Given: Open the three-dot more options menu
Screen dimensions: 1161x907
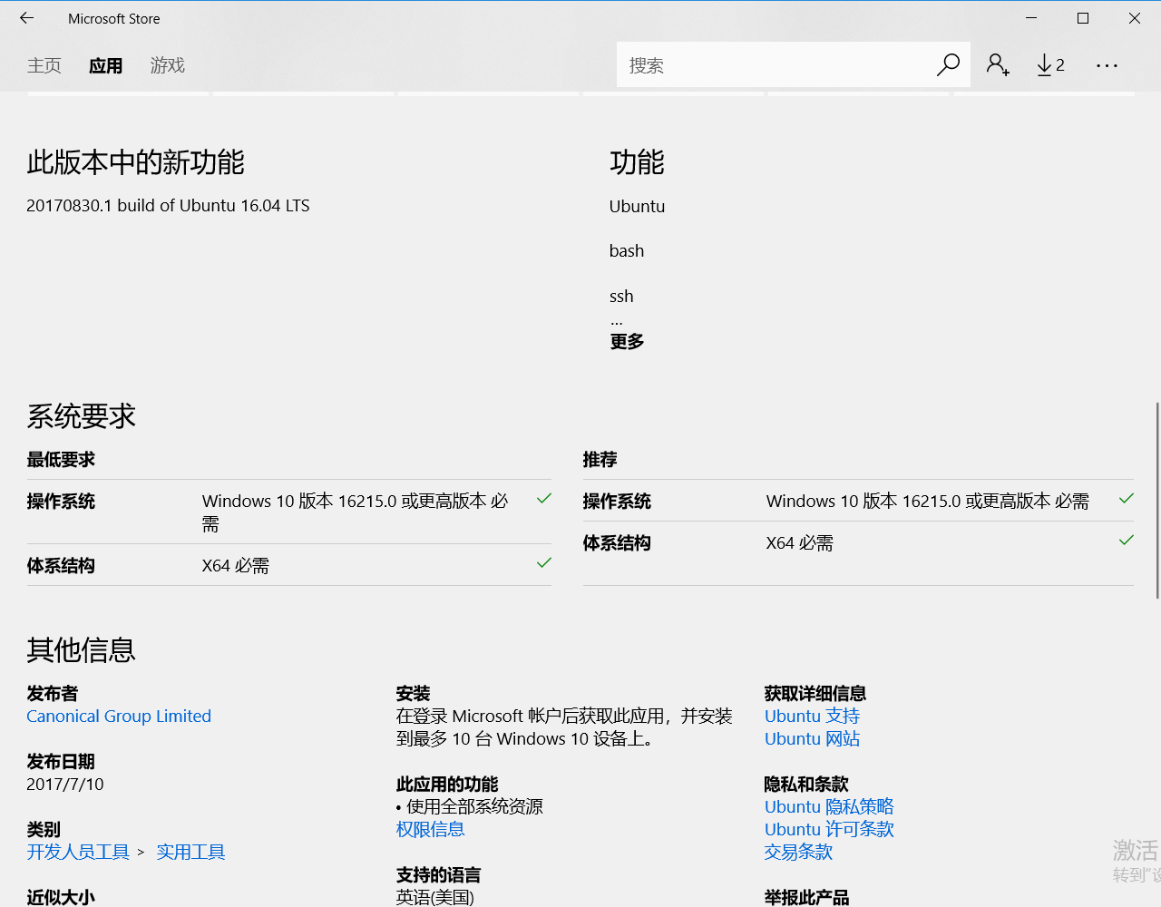Looking at the screenshot, I should (1107, 65).
